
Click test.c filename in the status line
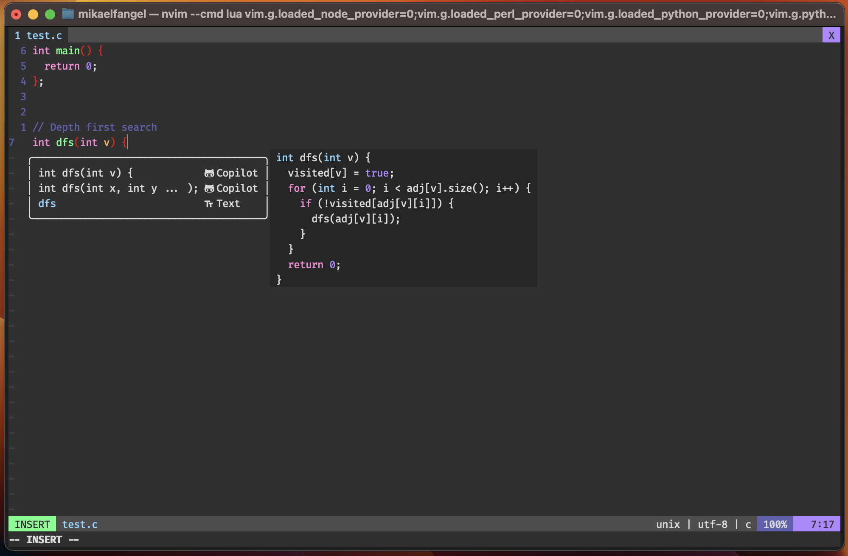pyautogui.click(x=80, y=524)
